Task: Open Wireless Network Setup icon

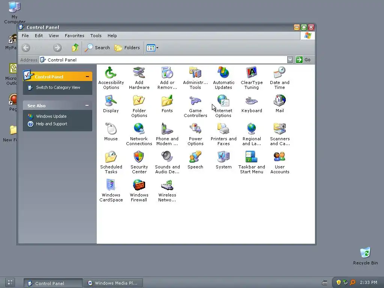Action: (167, 190)
